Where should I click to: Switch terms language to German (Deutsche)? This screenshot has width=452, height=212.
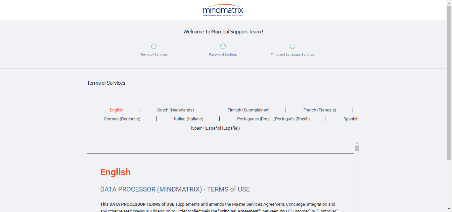[x=122, y=119]
